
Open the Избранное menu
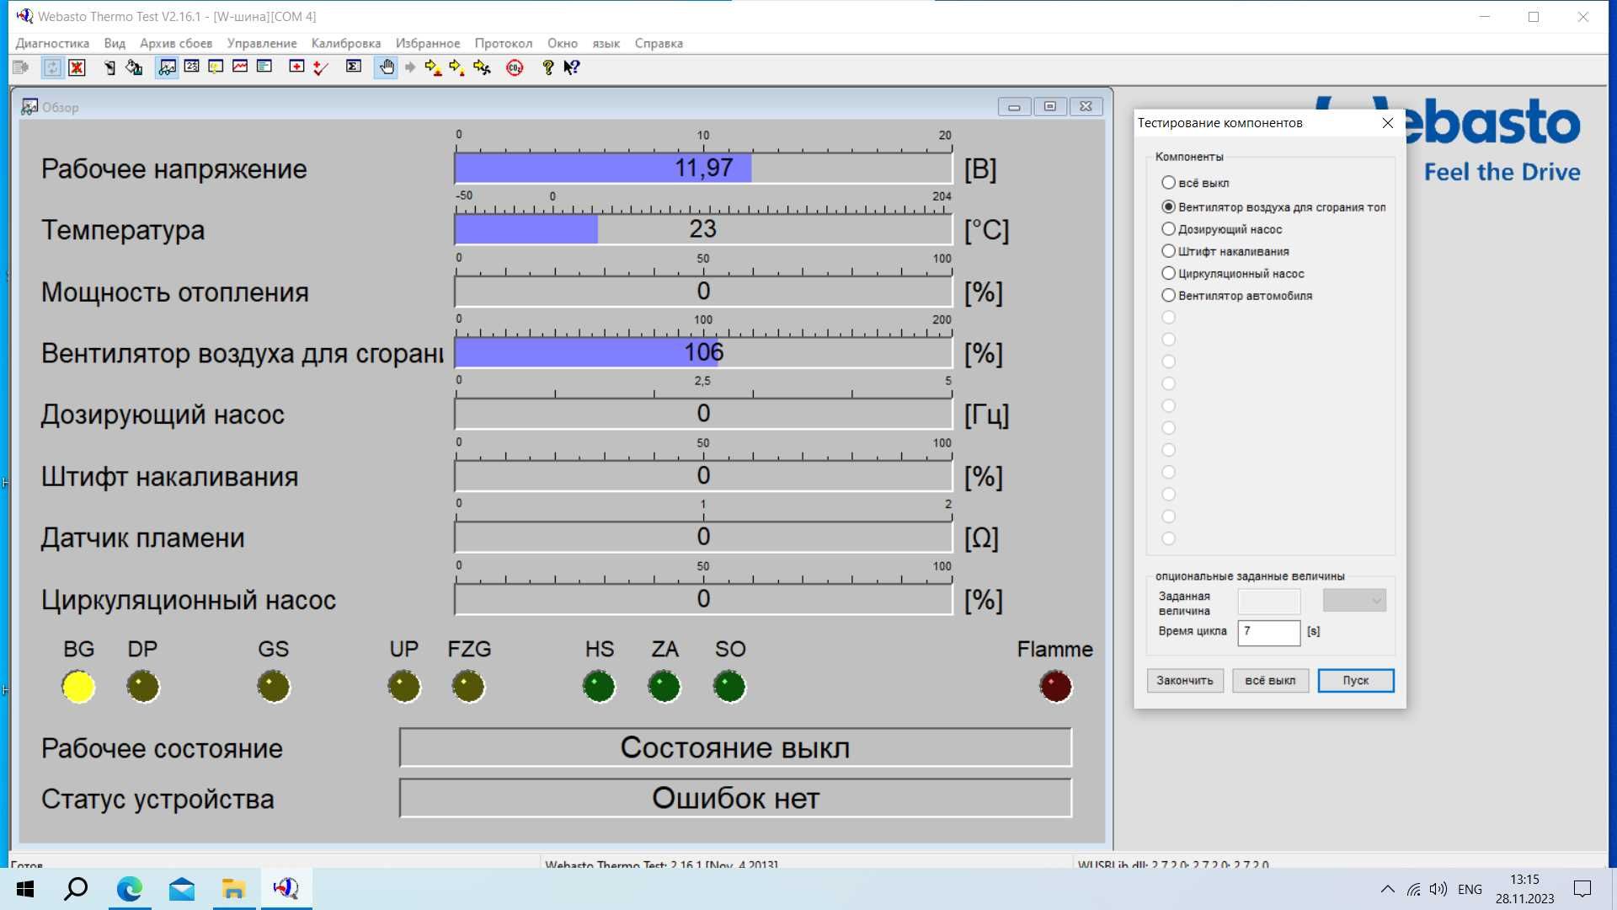(428, 43)
